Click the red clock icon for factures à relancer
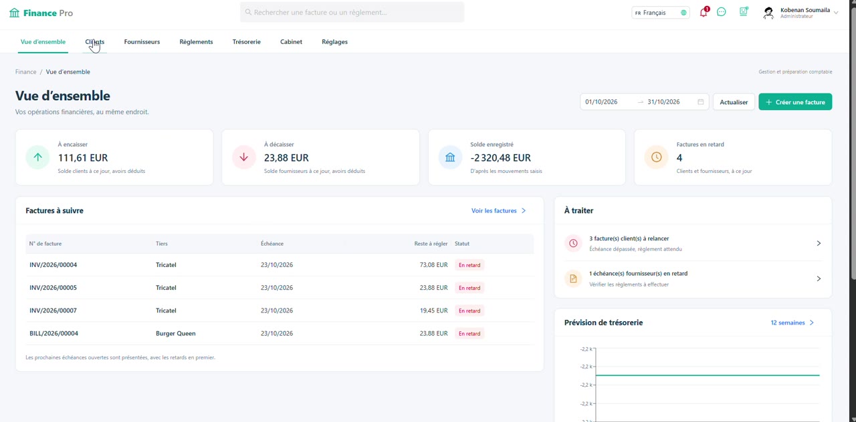Image resolution: width=856 pixels, height=422 pixels. tap(573, 244)
